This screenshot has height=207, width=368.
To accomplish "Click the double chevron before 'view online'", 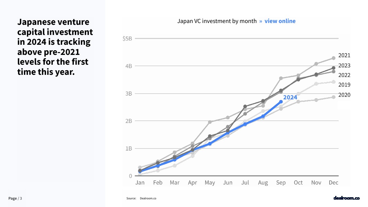I will pos(261,21).
